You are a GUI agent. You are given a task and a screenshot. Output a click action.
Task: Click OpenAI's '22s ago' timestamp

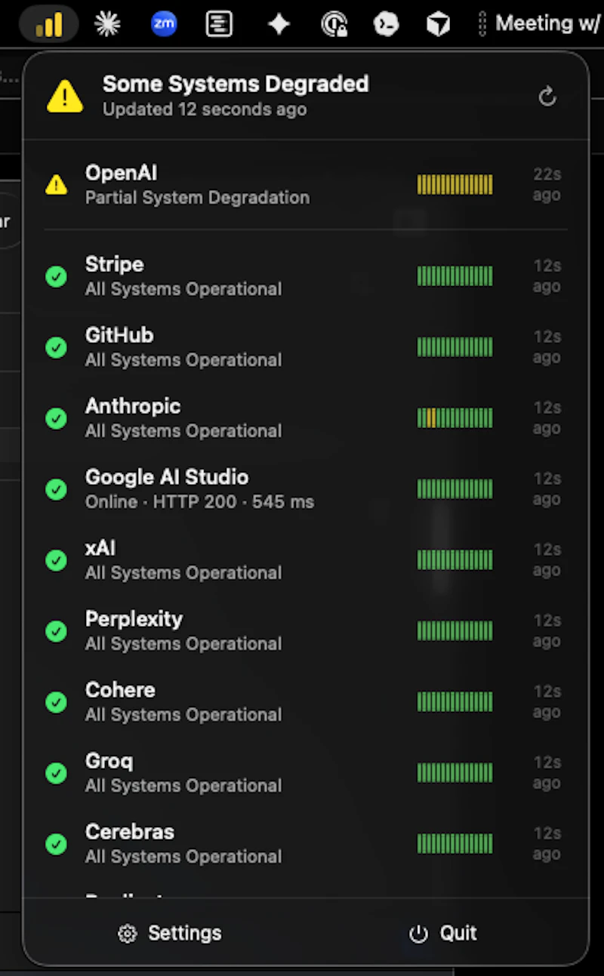547,185
